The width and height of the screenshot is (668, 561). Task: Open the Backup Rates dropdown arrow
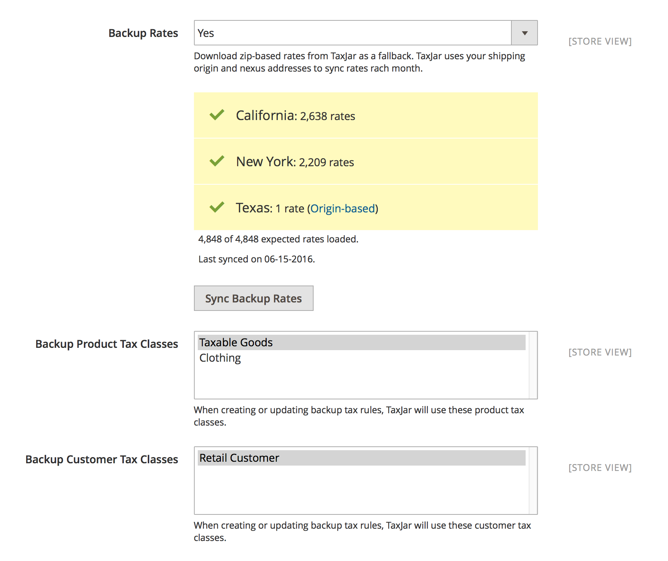(x=524, y=33)
